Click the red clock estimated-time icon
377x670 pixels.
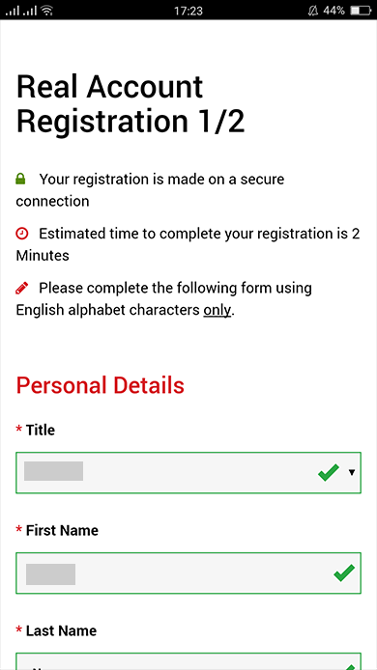pyautogui.click(x=22, y=234)
